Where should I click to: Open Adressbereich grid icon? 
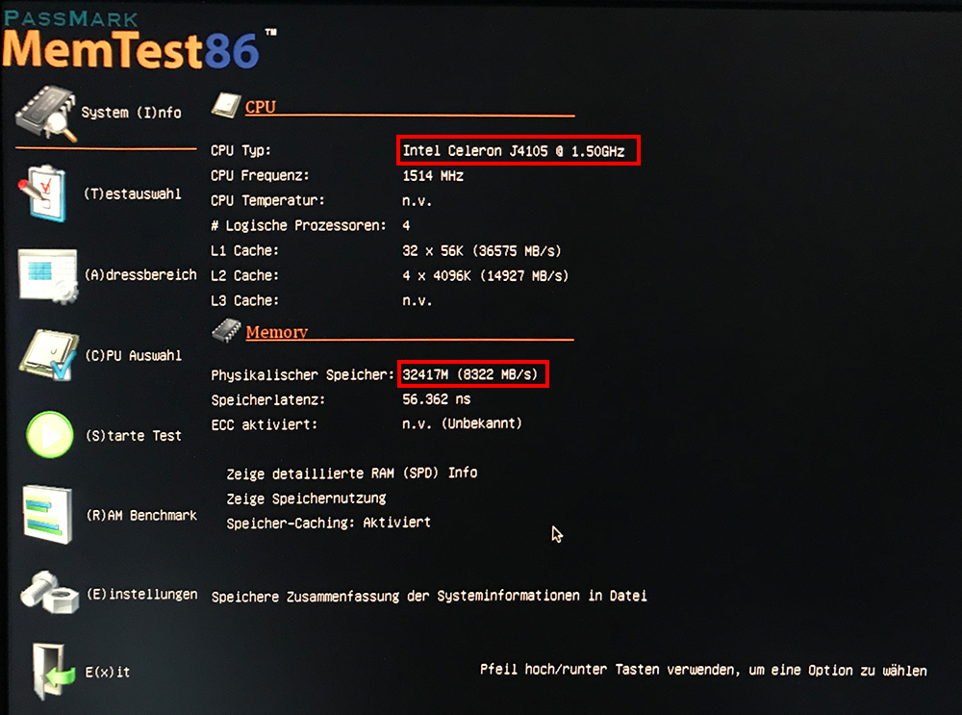48,275
